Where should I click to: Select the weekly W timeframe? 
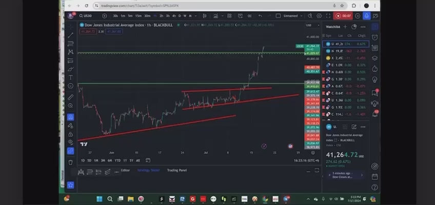coord(185,16)
